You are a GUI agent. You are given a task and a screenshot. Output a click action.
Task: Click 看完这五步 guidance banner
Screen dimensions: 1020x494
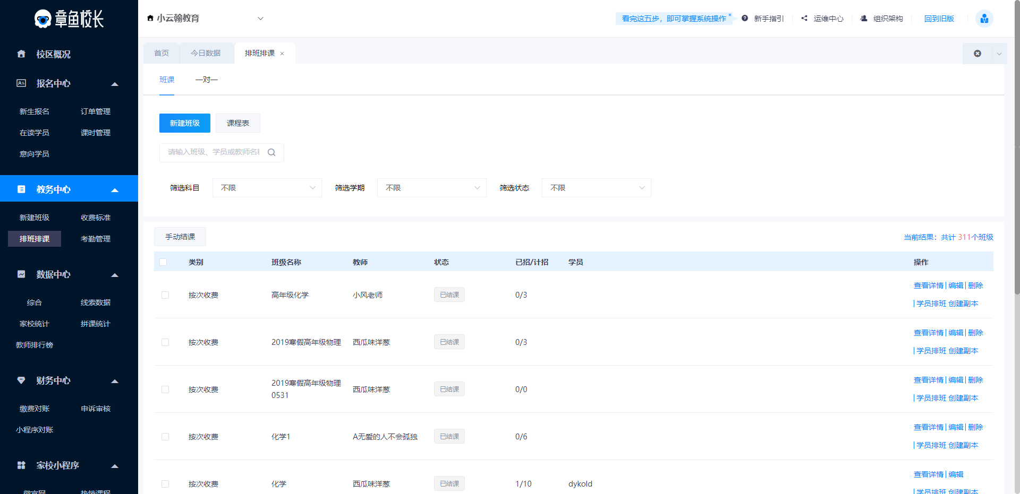point(674,19)
